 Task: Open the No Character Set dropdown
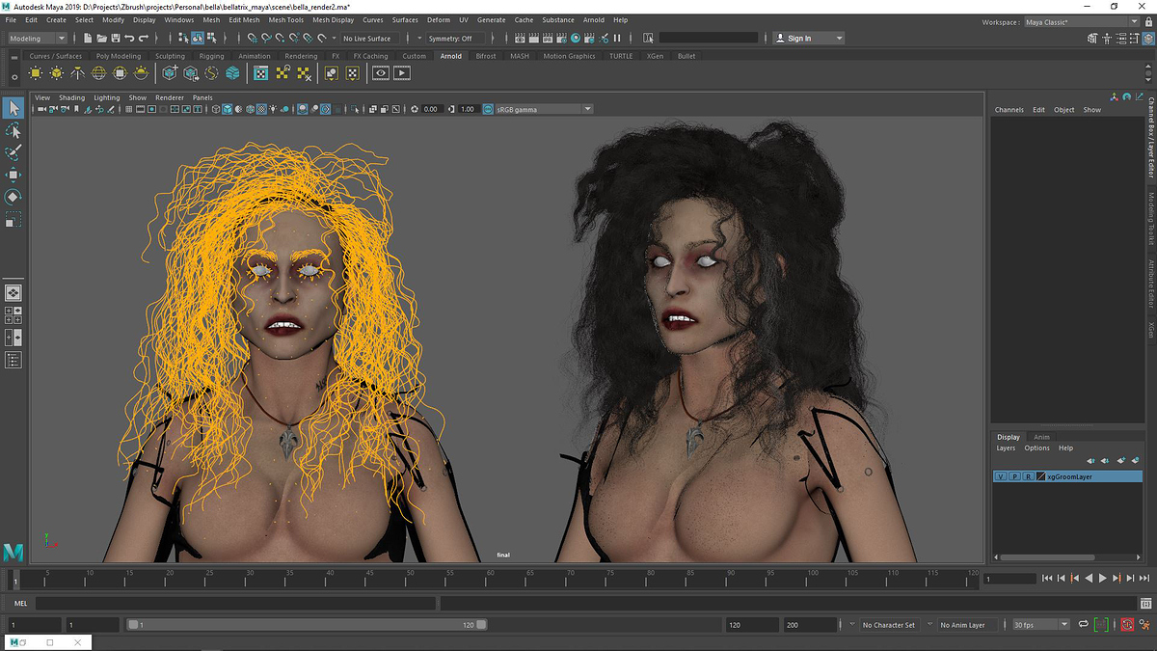tap(889, 625)
